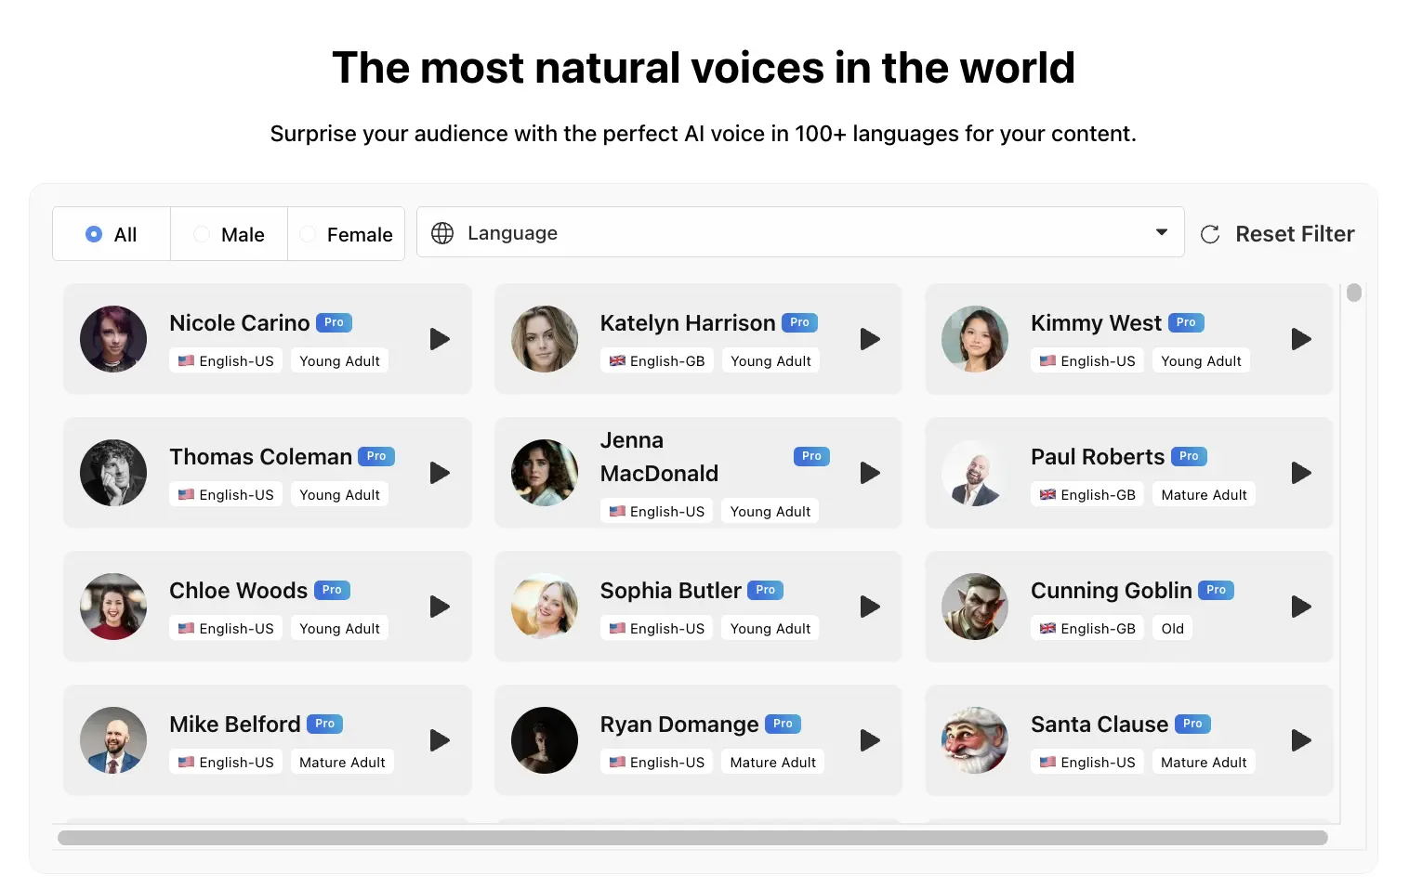Play Cunning Goblin voice sample

coord(1301,607)
